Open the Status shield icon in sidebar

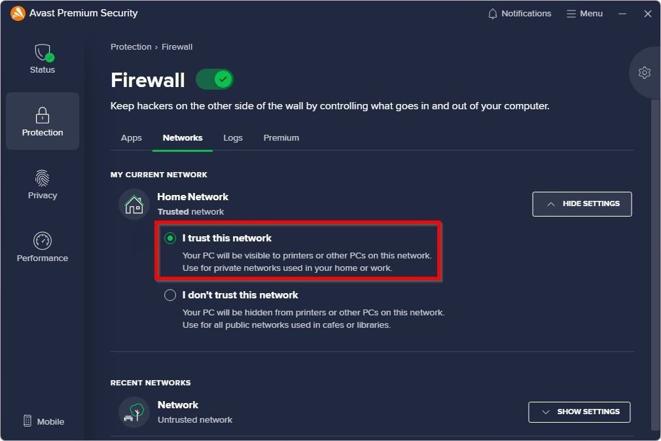tap(43, 53)
